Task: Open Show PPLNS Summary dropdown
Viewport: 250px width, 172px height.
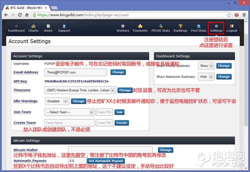Action: 206,66
